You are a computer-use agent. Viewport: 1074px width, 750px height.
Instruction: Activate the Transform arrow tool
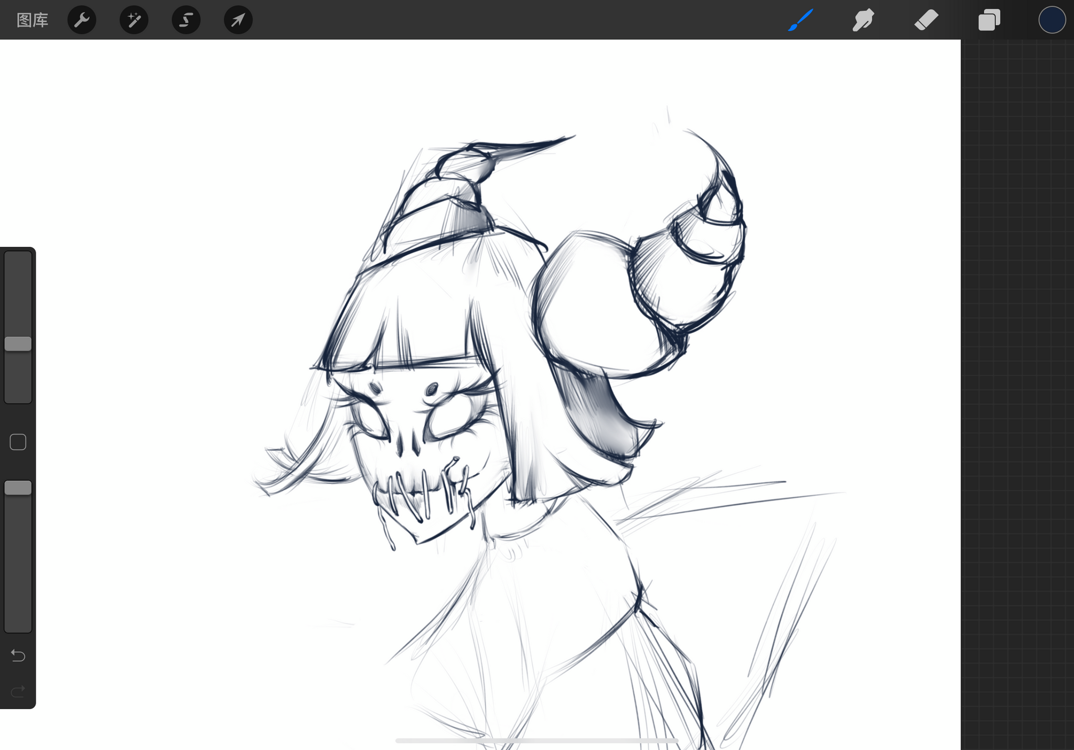coord(238,20)
